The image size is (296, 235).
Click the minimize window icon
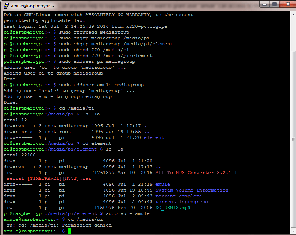coord(265,5)
